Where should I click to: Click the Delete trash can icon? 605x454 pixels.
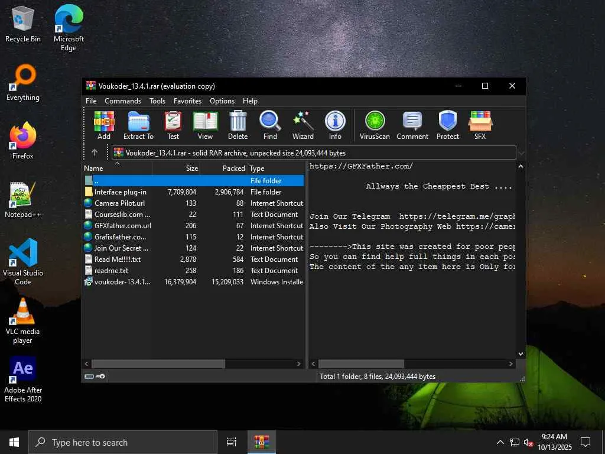(238, 125)
